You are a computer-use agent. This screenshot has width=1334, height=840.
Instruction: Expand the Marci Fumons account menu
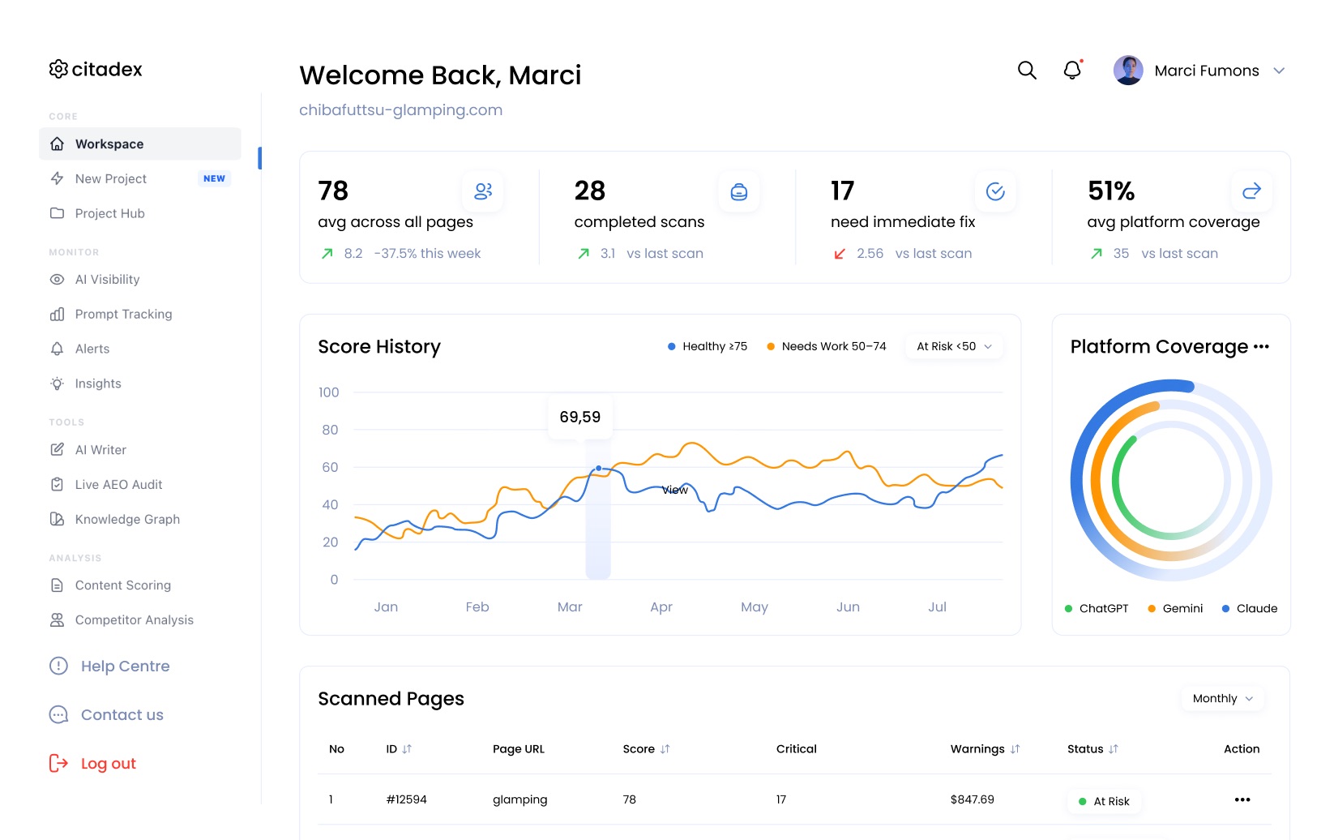1279,71
